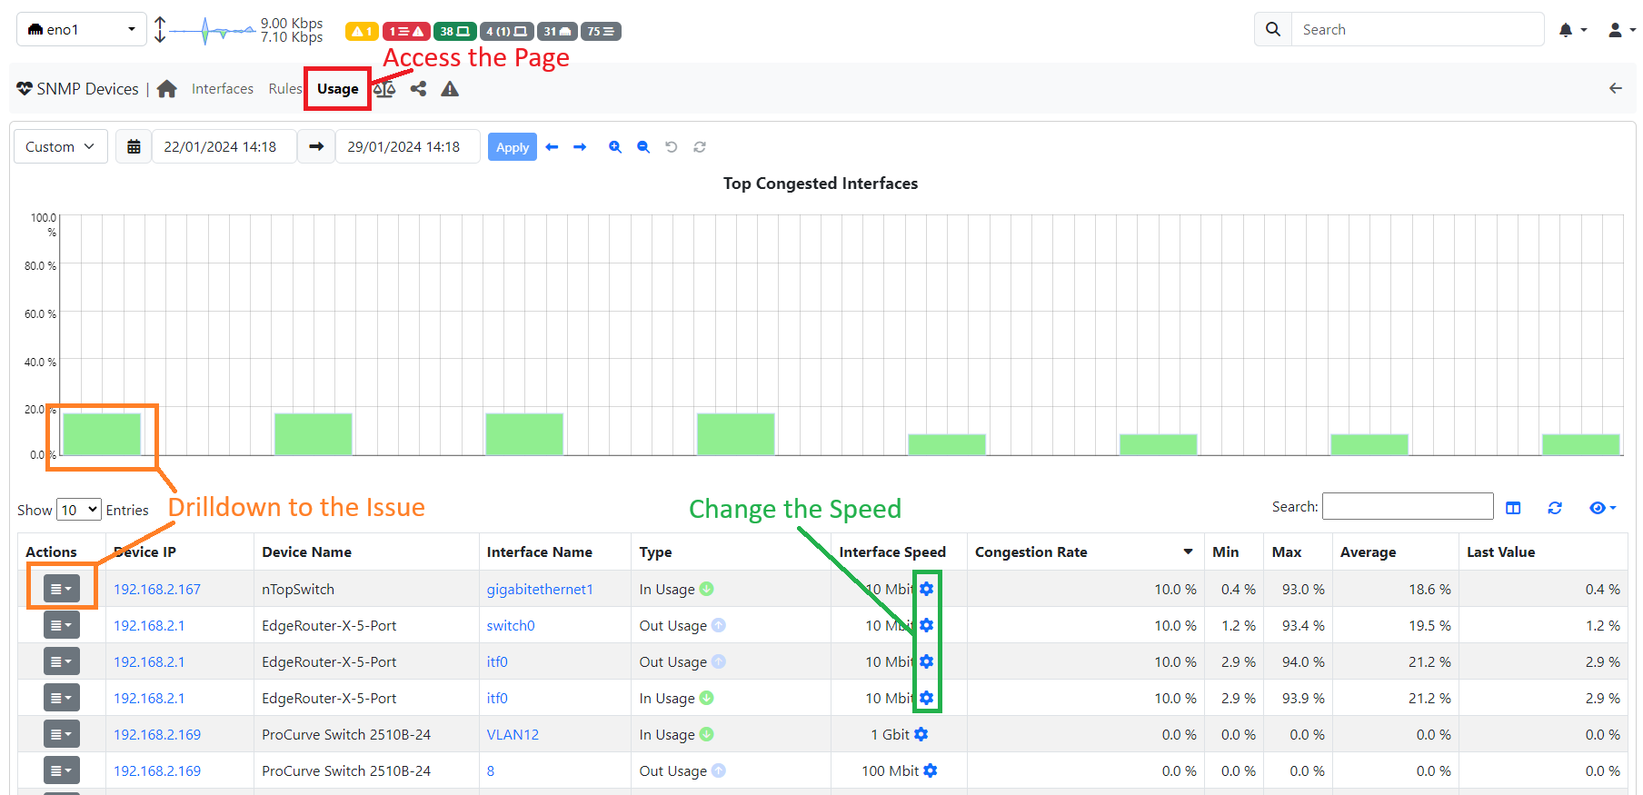Open actions menu for switch0 row
This screenshot has width=1643, height=795.
click(62, 625)
